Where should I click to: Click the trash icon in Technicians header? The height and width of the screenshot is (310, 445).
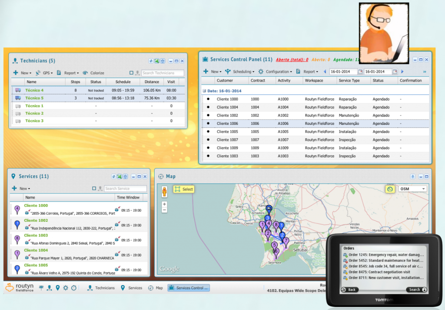[162, 61]
